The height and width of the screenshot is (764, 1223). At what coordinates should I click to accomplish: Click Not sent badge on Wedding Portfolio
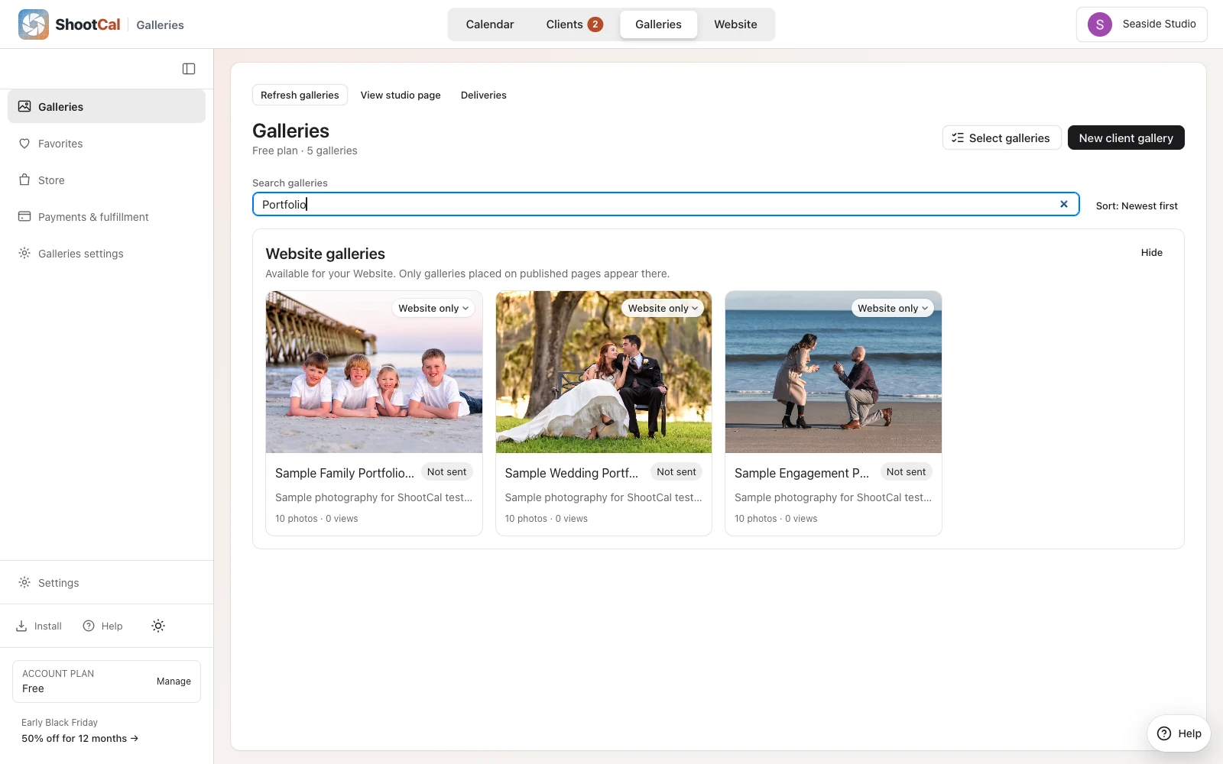click(x=676, y=472)
